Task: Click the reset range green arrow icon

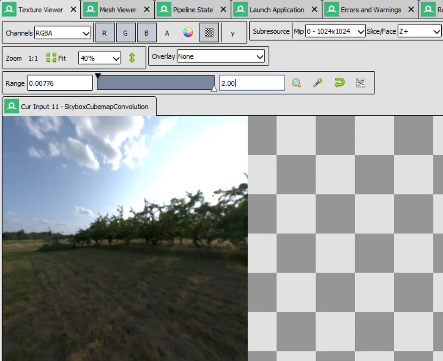Action: 339,83
